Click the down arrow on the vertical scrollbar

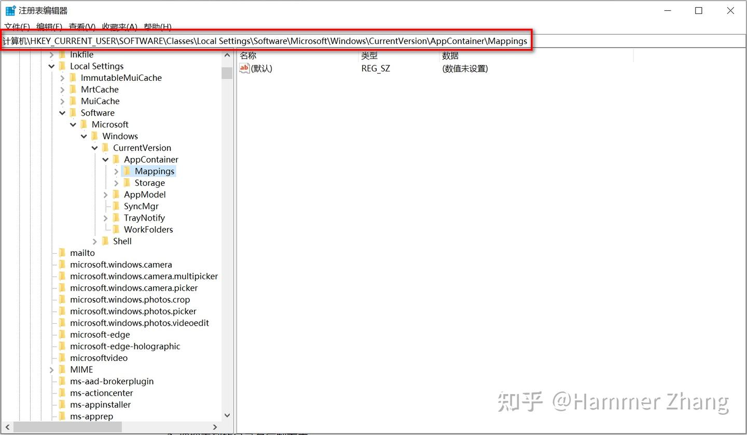227,415
